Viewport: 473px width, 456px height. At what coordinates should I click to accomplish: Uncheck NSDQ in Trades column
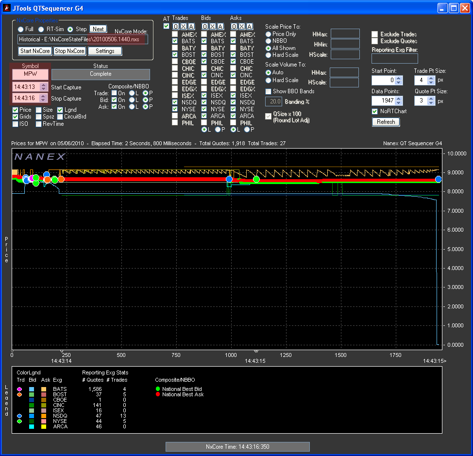coord(175,102)
